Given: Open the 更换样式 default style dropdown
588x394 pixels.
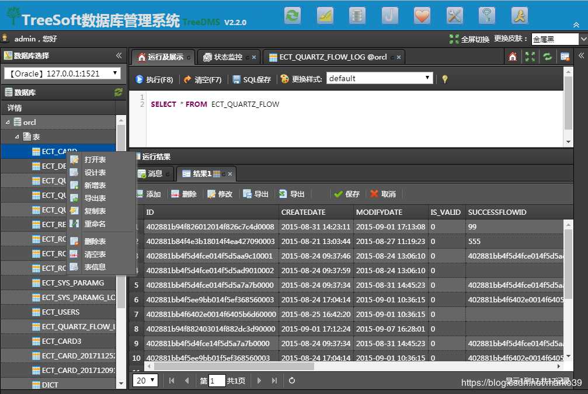Looking at the screenshot, I should point(380,78).
